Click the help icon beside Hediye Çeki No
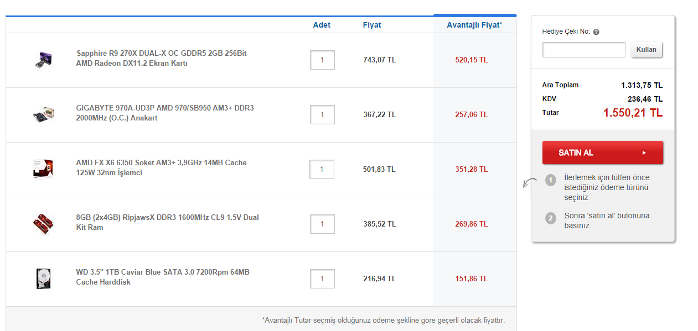 click(x=596, y=32)
